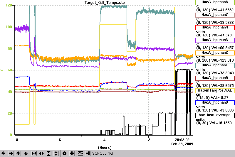Click the Feb 23, 2009 date label
This screenshot has height=157, width=235.
click(182, 144)
